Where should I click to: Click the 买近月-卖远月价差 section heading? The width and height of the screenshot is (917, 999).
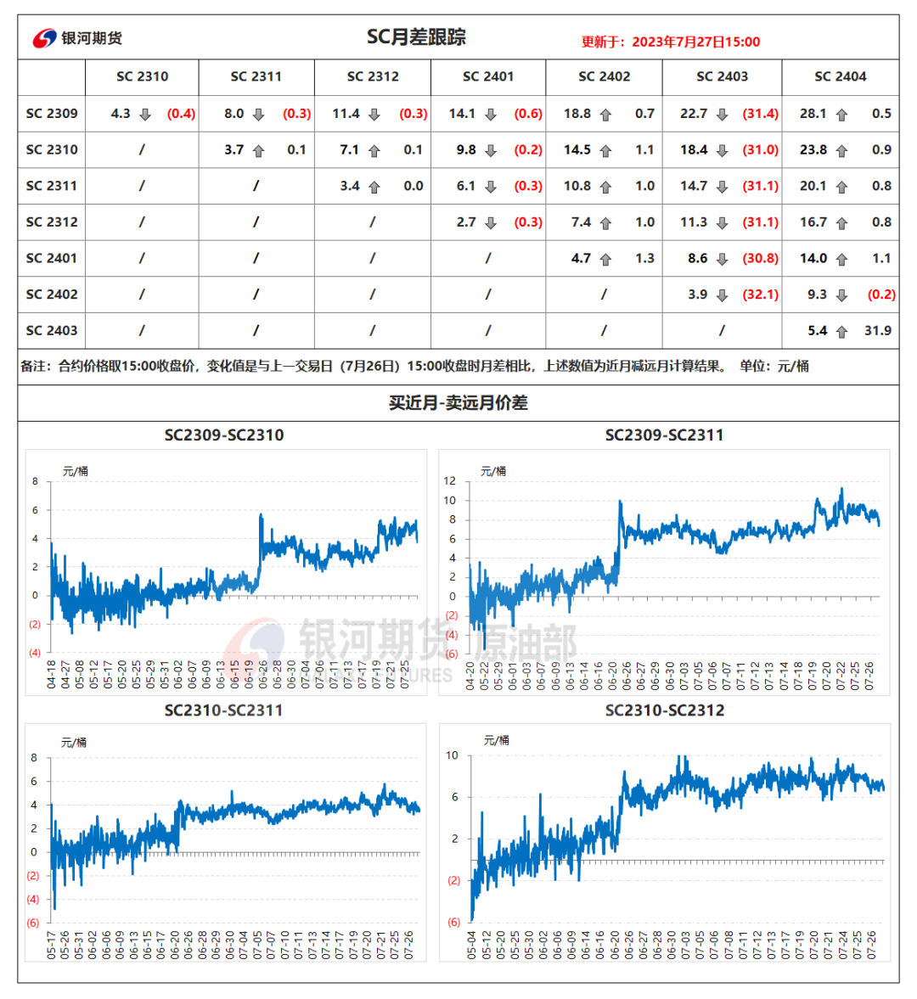(x=458, y=402)
